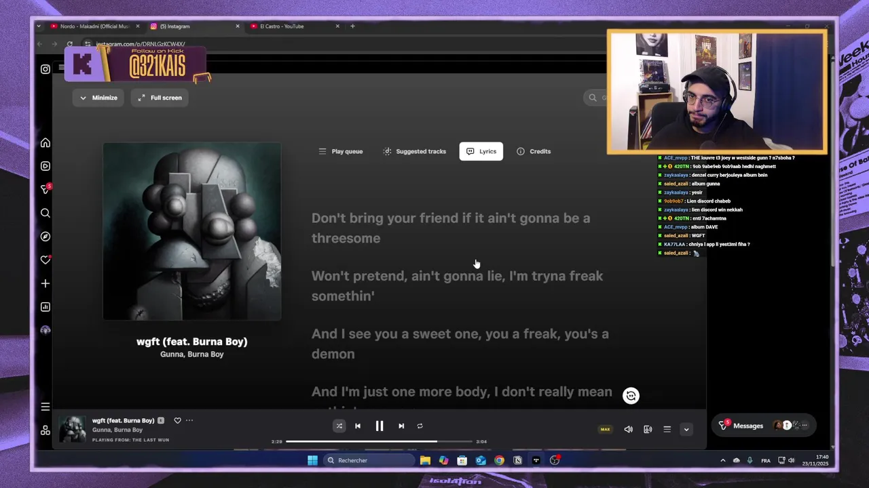Click wgft title in player bar
This screenshot has width=869, height=488.
click(124, 420)
